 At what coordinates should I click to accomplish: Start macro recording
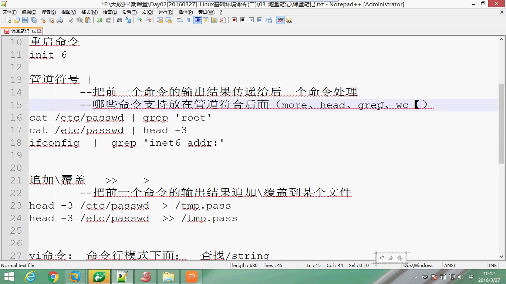pyautogui.click(x=234, y=20)
